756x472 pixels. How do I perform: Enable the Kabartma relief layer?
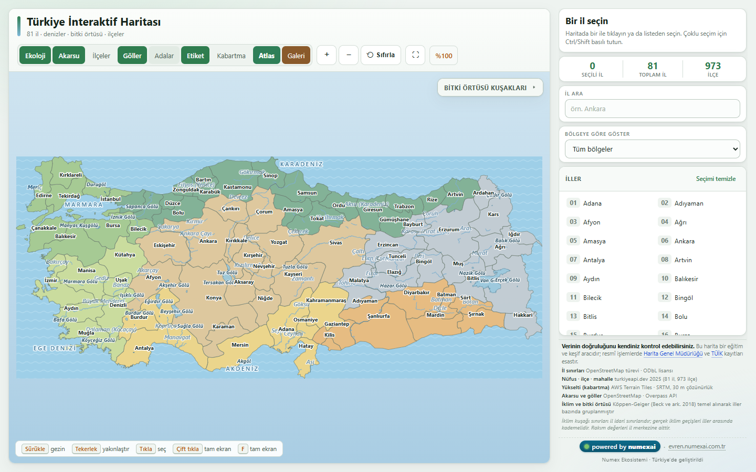tap(231, 56)
